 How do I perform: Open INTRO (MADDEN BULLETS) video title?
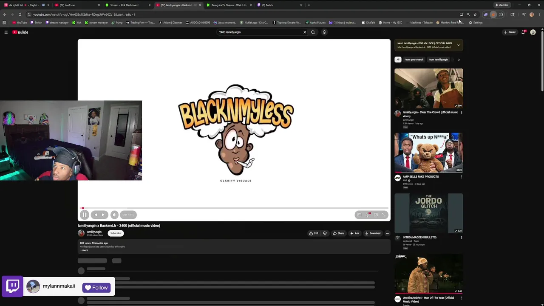click(419, 237)
